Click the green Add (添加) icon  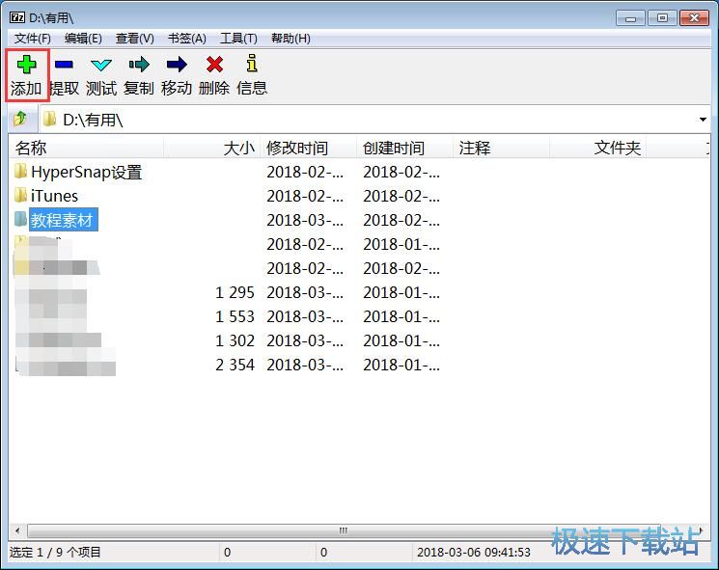pos(26,66)
